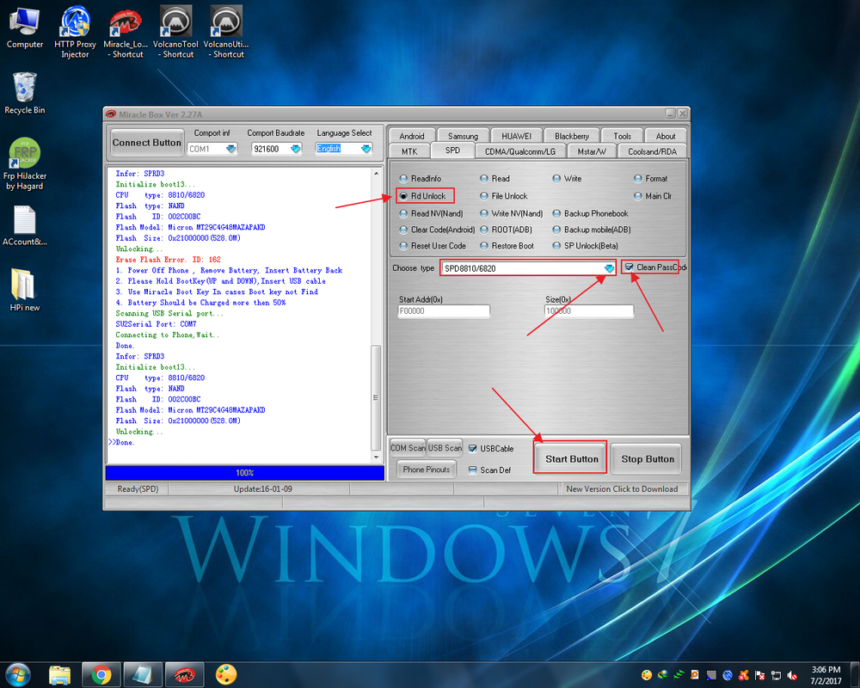Switch to the Android tab
Screen dimensions: 860x688
pyautogui.click(x=411, y=136)
